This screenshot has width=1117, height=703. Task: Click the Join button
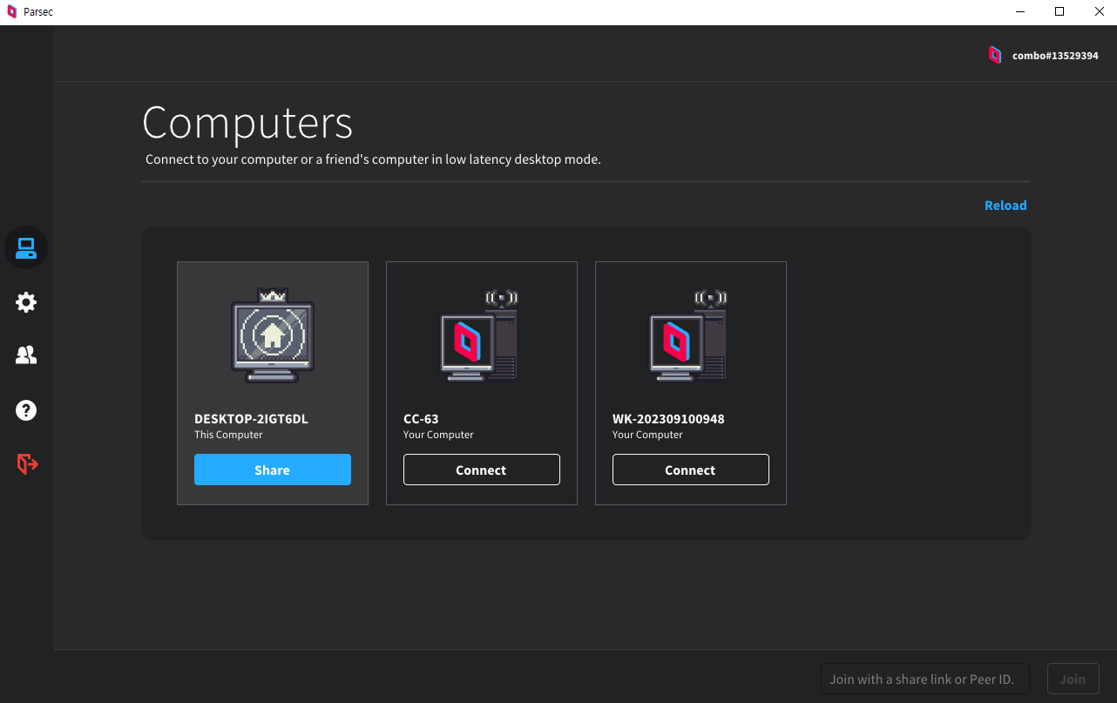coord(1073,679)
